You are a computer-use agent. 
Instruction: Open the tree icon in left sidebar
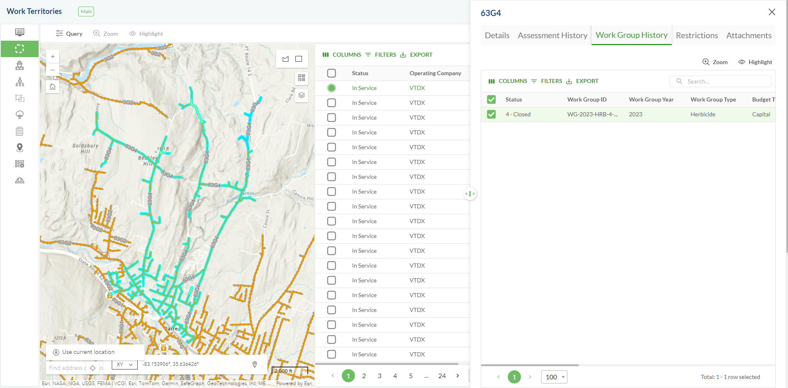click(20, 115)
